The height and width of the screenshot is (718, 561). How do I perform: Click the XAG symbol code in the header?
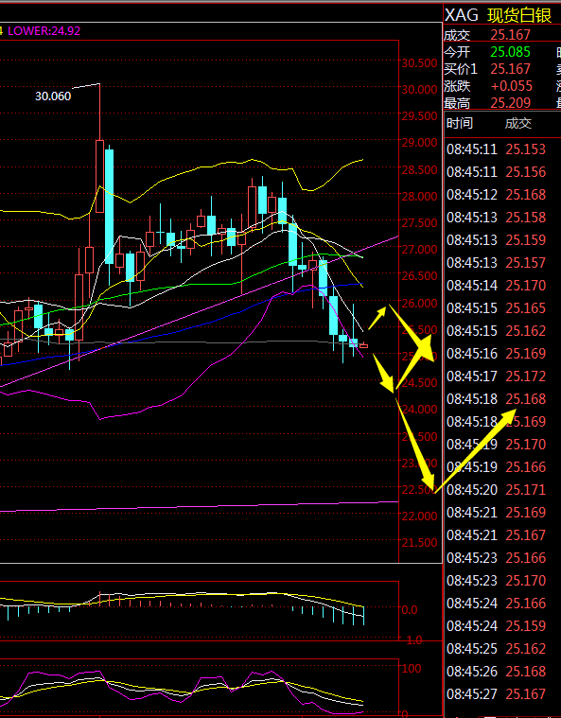[x=461, y=15]
